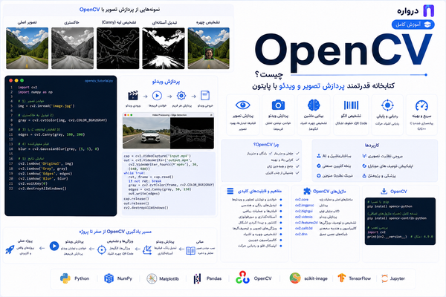Viewport: 446px width, 297px height.
Task: Click the open book icon beside مبانی
Action: tap(190, 251)
